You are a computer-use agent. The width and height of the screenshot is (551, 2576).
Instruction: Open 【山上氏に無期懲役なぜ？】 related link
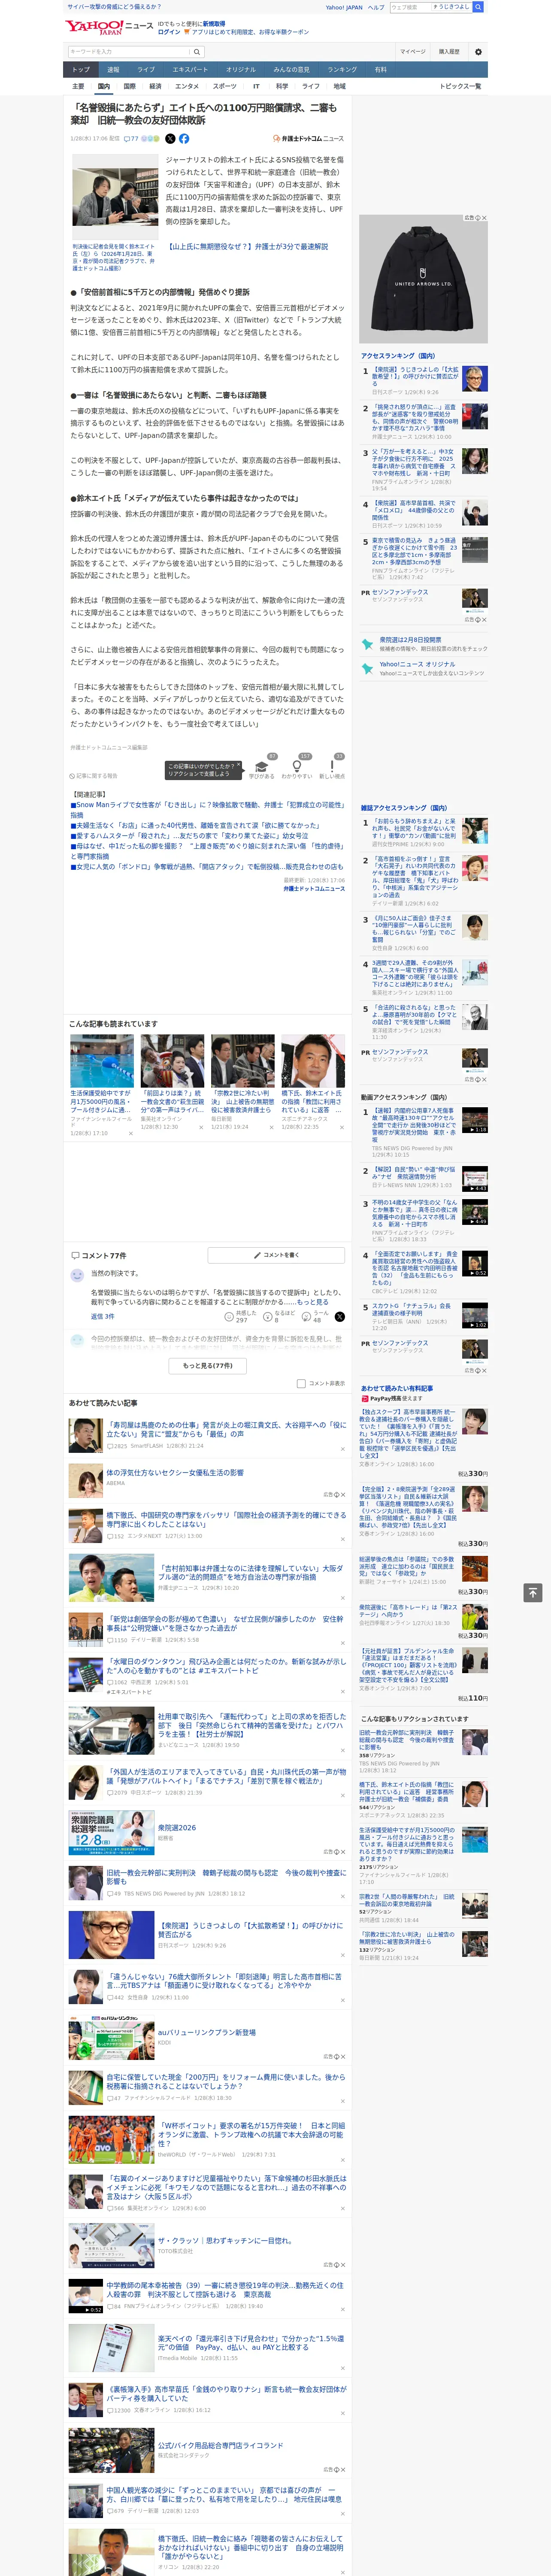[x=248, y=246]
